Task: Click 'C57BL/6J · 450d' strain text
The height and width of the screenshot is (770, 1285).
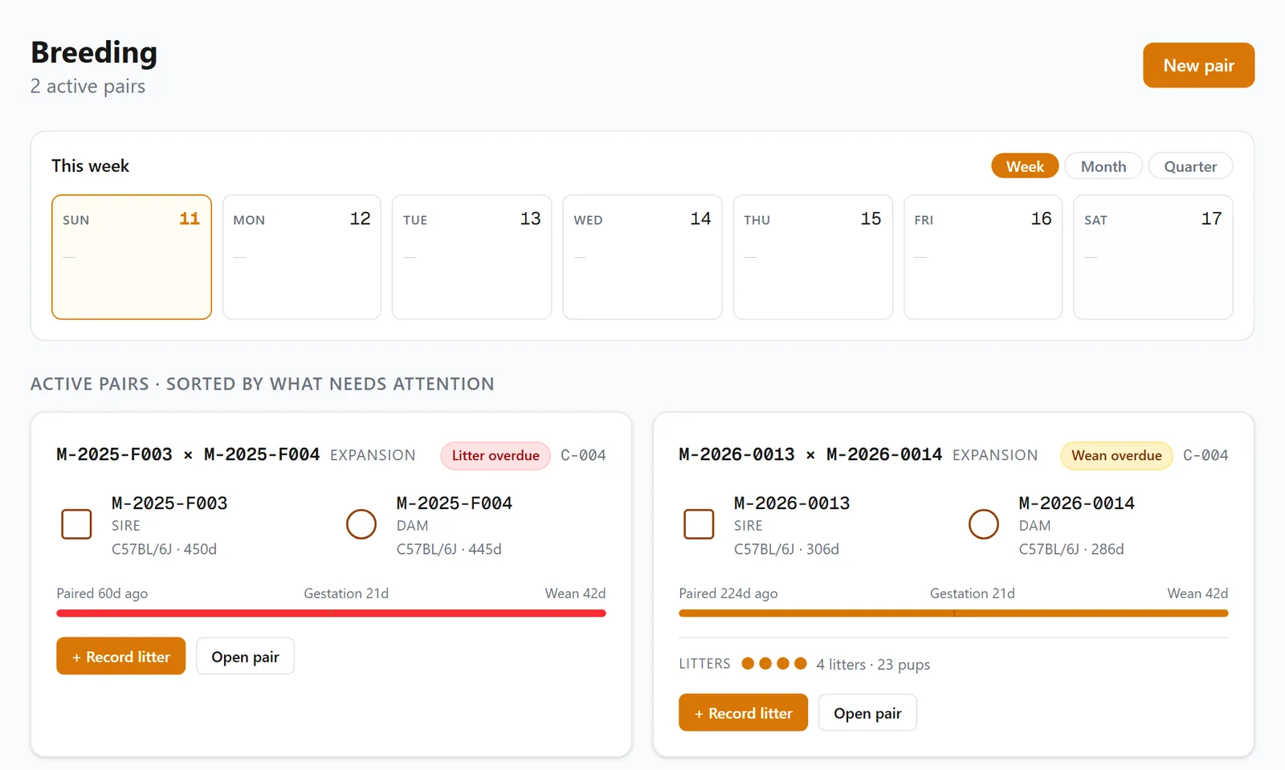Action: click(x=164, y=549)
